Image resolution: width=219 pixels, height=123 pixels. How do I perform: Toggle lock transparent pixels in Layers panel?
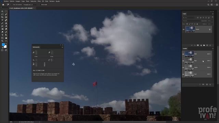187,24
